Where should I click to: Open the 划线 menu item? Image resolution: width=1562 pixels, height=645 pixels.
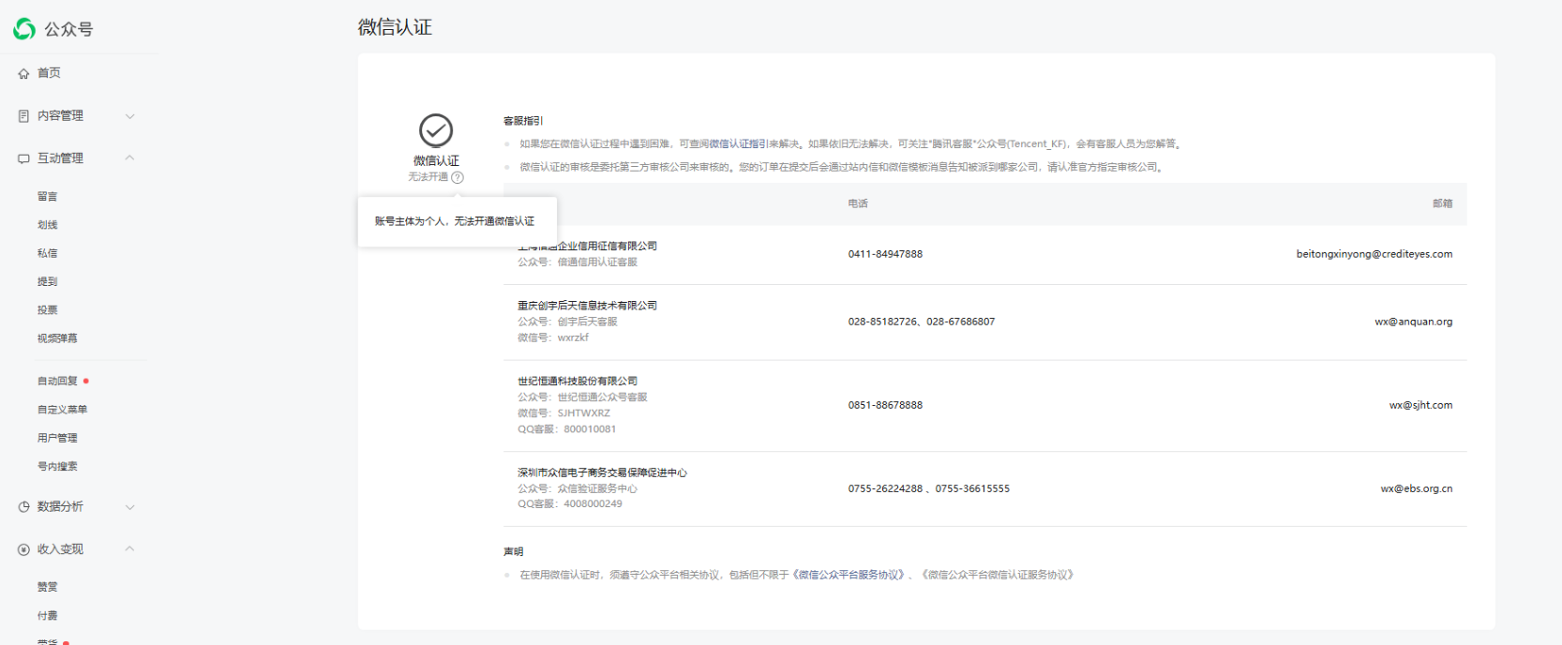pos(48,225)
